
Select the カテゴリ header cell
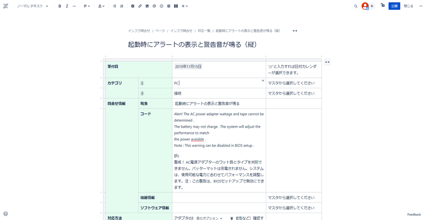[122, 88]
